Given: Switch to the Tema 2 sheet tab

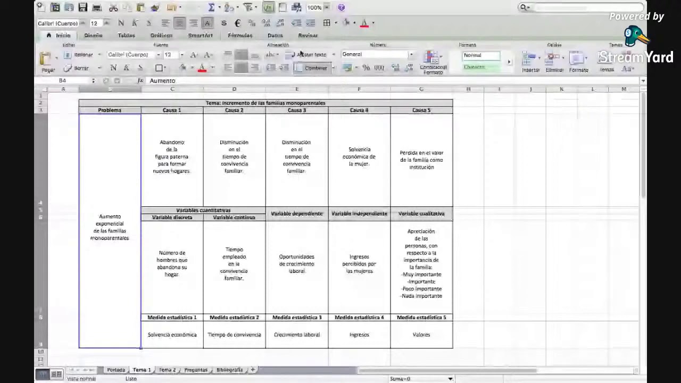Looking at the screenshot, I should coord(167,370).
